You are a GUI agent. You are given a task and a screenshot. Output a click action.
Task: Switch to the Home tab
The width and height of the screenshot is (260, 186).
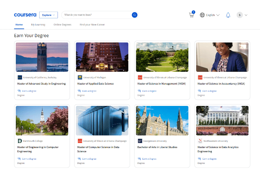19,25
